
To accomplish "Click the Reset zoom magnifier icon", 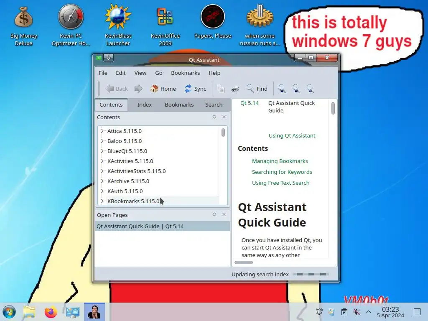I will [x=310, y=89].
